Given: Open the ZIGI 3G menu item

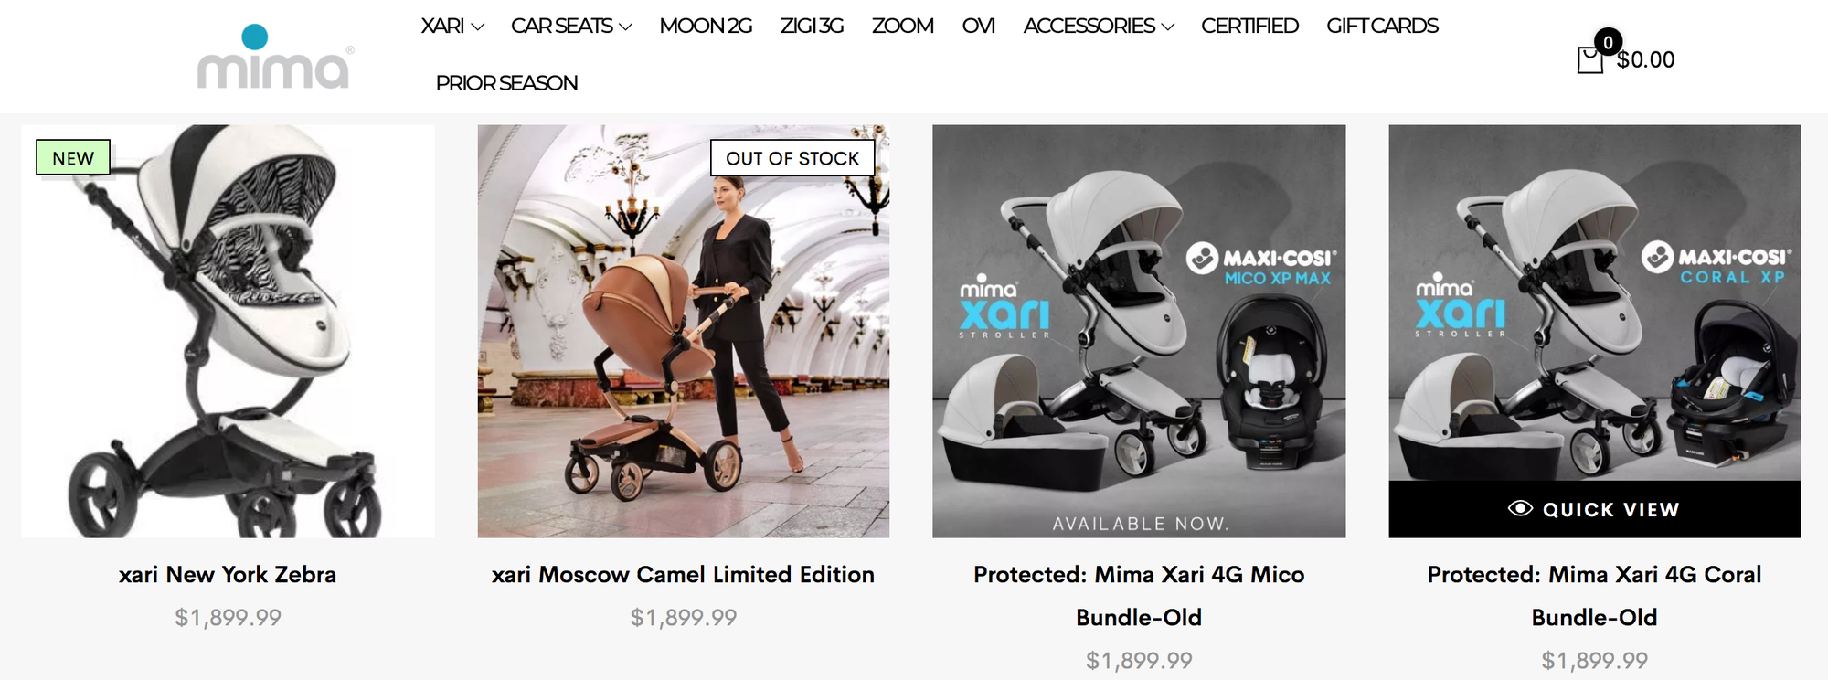Looking at the screenshot, I should click(812, 26).
